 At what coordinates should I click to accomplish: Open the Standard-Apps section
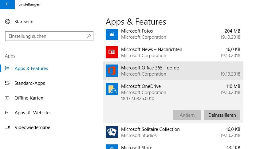(x=30, y=83)
